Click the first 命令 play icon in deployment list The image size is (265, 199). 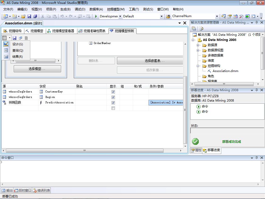[x=198, y=106]
